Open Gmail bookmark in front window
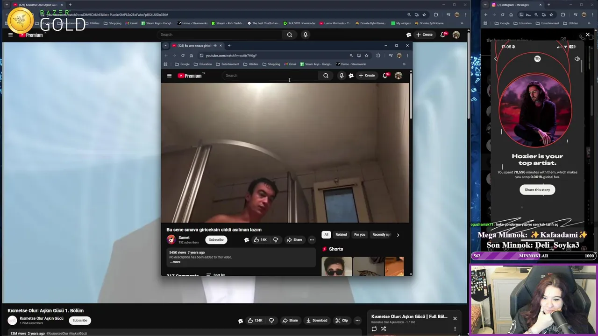Screen dimensions: 598x336 pyautogui.click(x=290, y=64)
